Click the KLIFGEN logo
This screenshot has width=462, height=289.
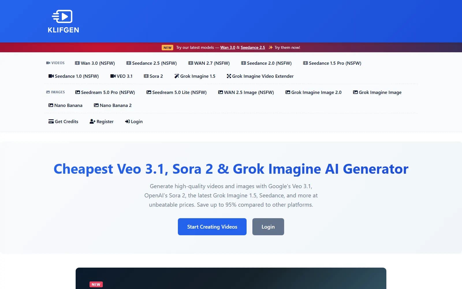[63, 21]
